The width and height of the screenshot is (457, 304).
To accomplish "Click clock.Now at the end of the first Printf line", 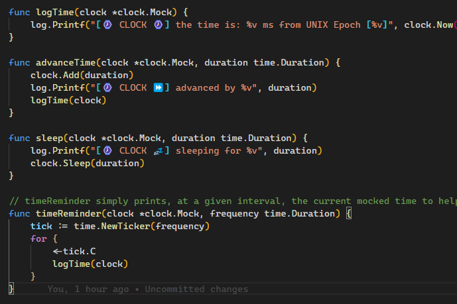I will pos(428,25).
